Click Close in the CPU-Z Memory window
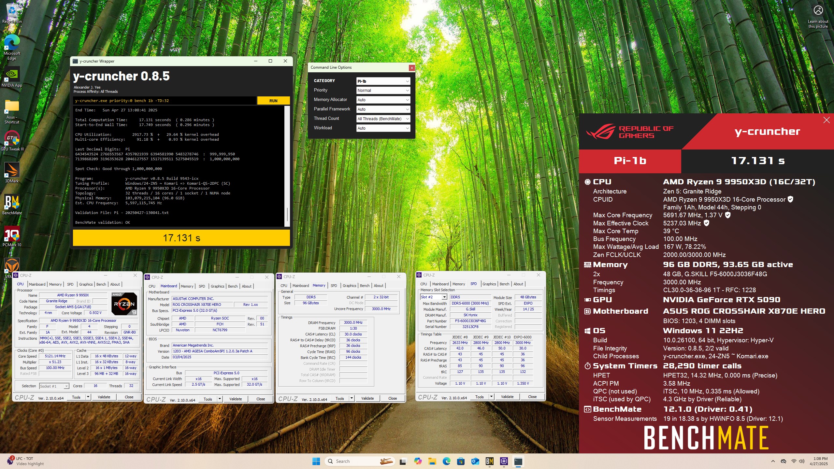The image size is (834, 469). [x=393, y=398]
